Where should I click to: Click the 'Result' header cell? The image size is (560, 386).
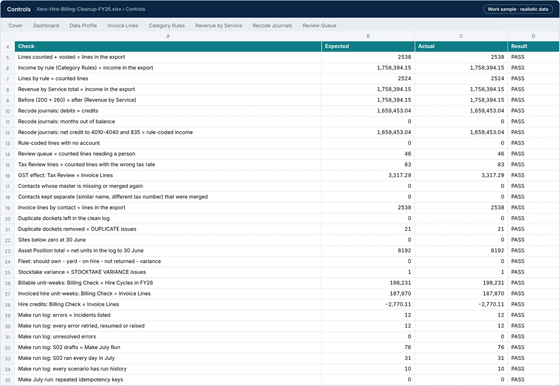[x=534, y=46]
